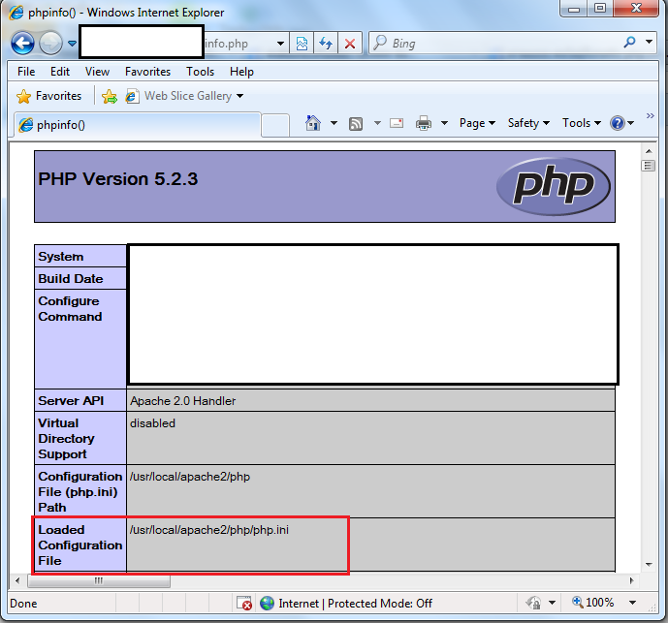This screenshot has height=623, width=668.
Task: Open the File menu
Action: tap(26, 72)
